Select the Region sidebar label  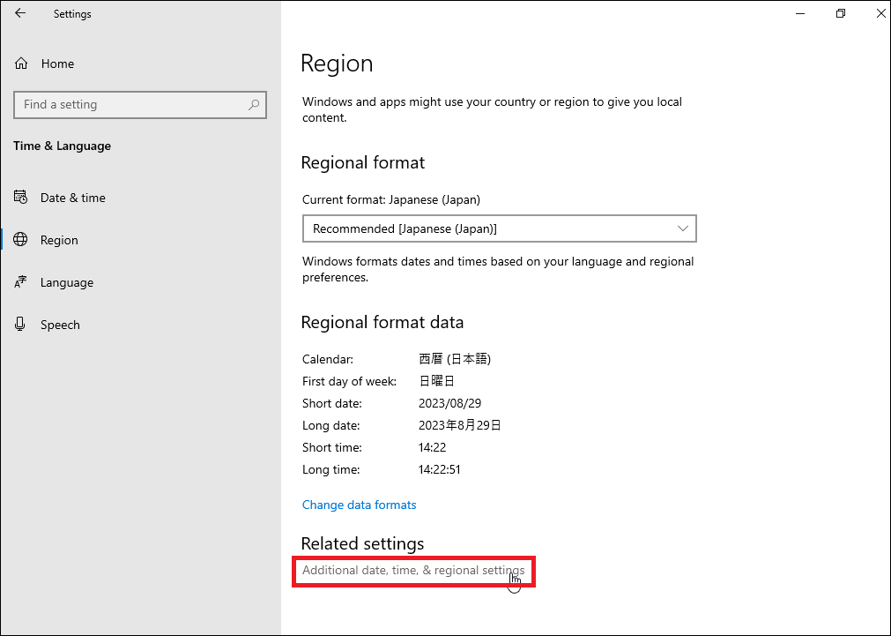(x=59, y=240)
